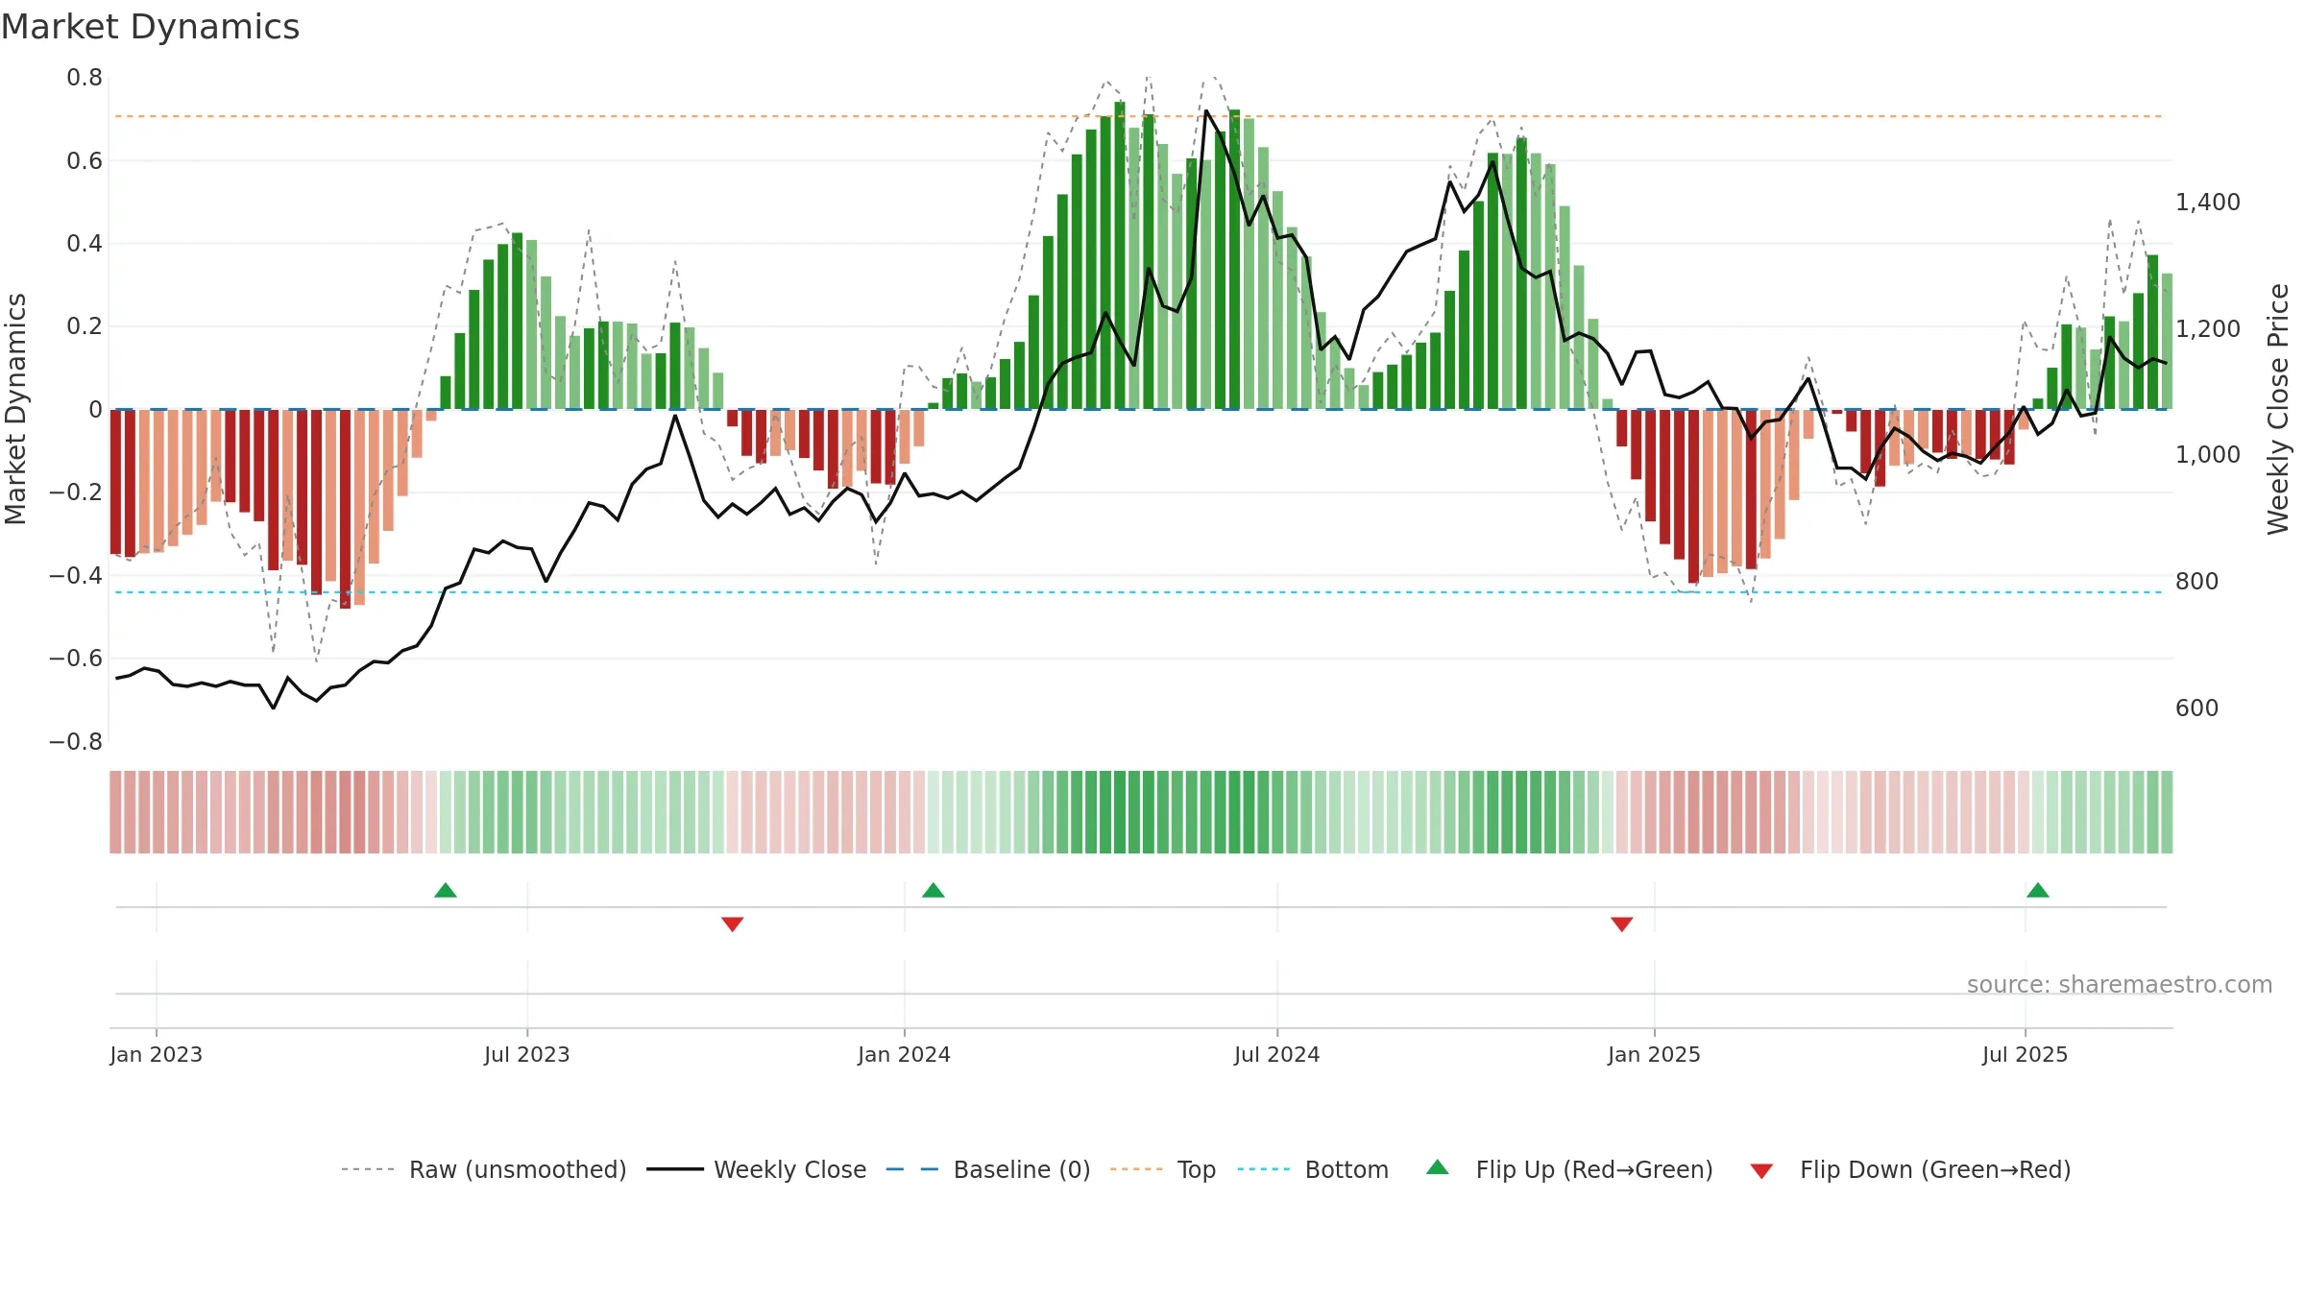This screenshot has height=1296, width=2305.
Task: Click the vertical Market Dynamics y-axis title
Action: tap(15, 409)
